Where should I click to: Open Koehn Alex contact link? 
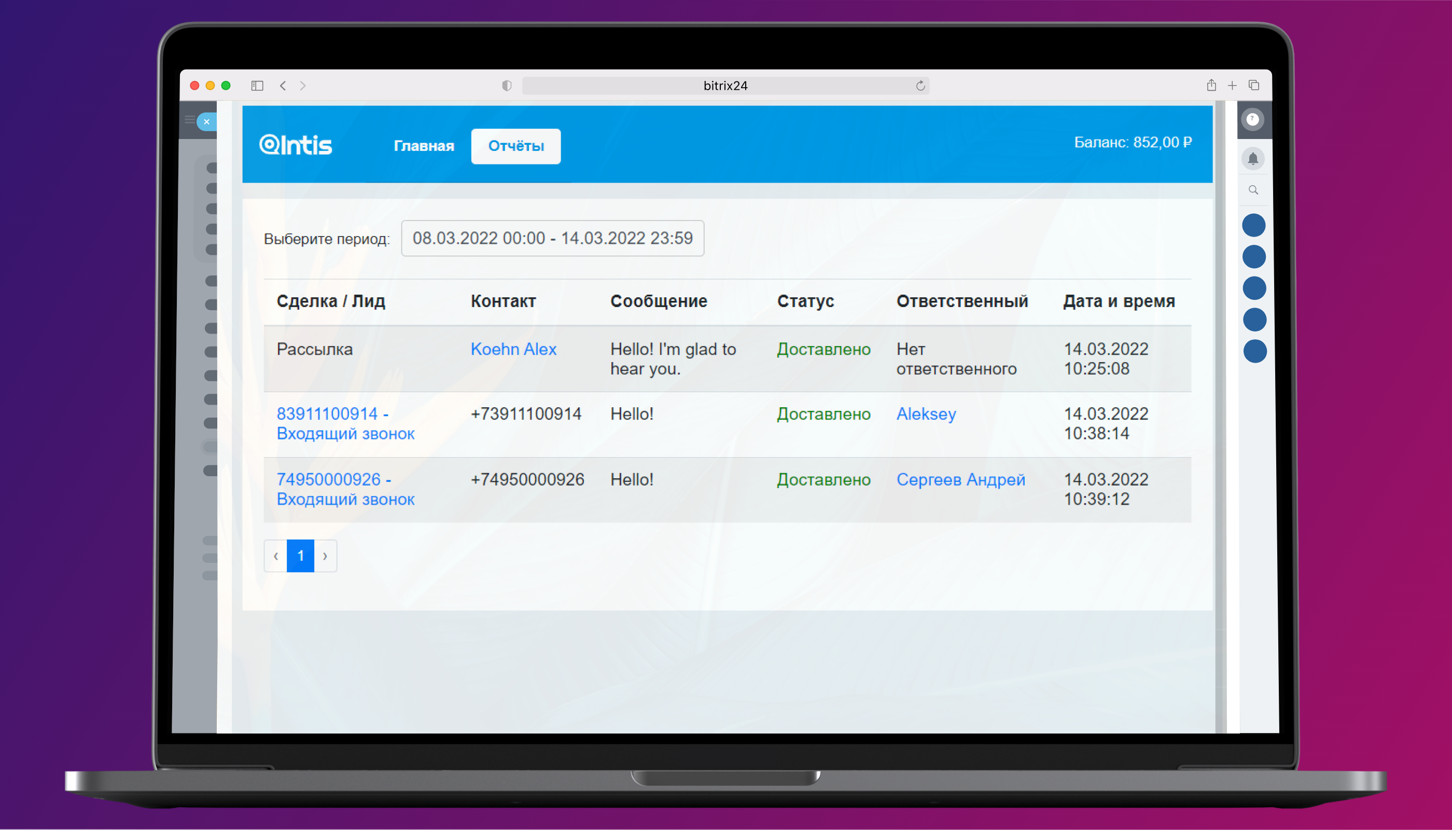point(513,349)
